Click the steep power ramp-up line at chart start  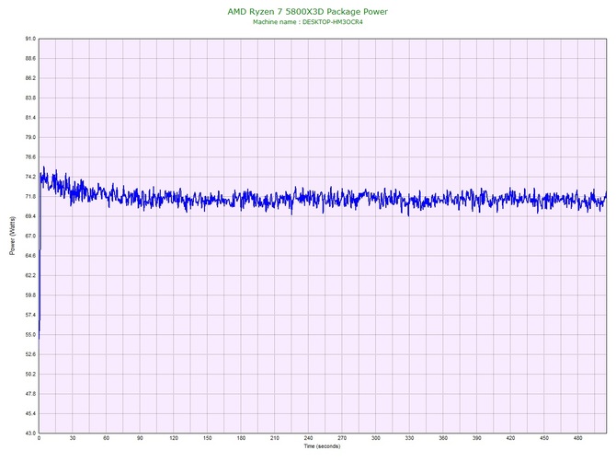pyautogui.click(x=40, y=256)
